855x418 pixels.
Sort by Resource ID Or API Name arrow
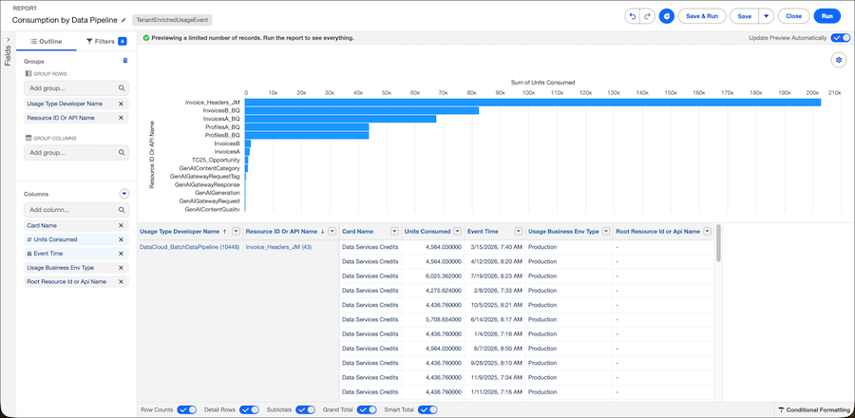coord(322,232)
